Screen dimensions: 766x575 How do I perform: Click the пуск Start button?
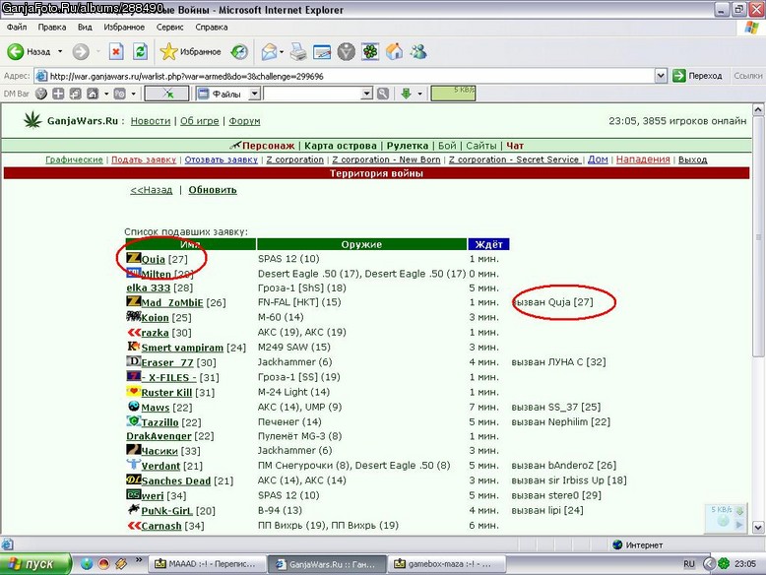point(35,564)
